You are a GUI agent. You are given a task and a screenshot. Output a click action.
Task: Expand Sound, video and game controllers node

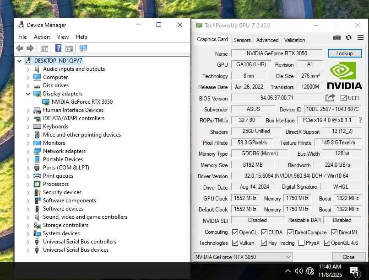(28, 217)
